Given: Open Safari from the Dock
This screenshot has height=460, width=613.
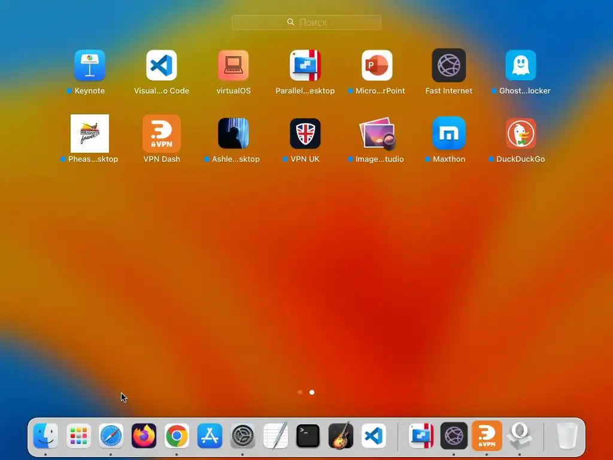Looking at the screenshot, I should (x=111, y=435).
